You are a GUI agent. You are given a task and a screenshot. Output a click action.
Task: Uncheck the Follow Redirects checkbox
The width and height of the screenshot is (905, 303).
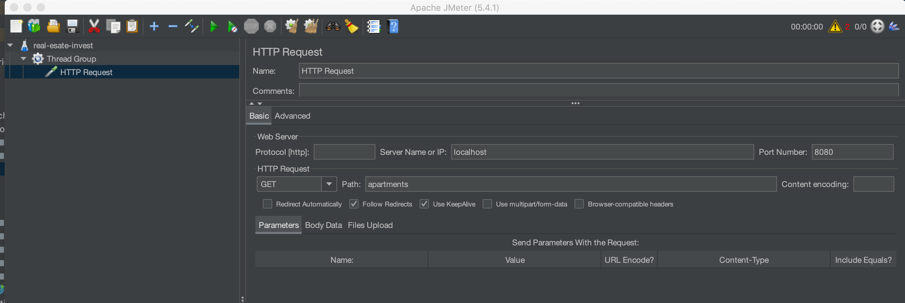[x=354, y=204]
